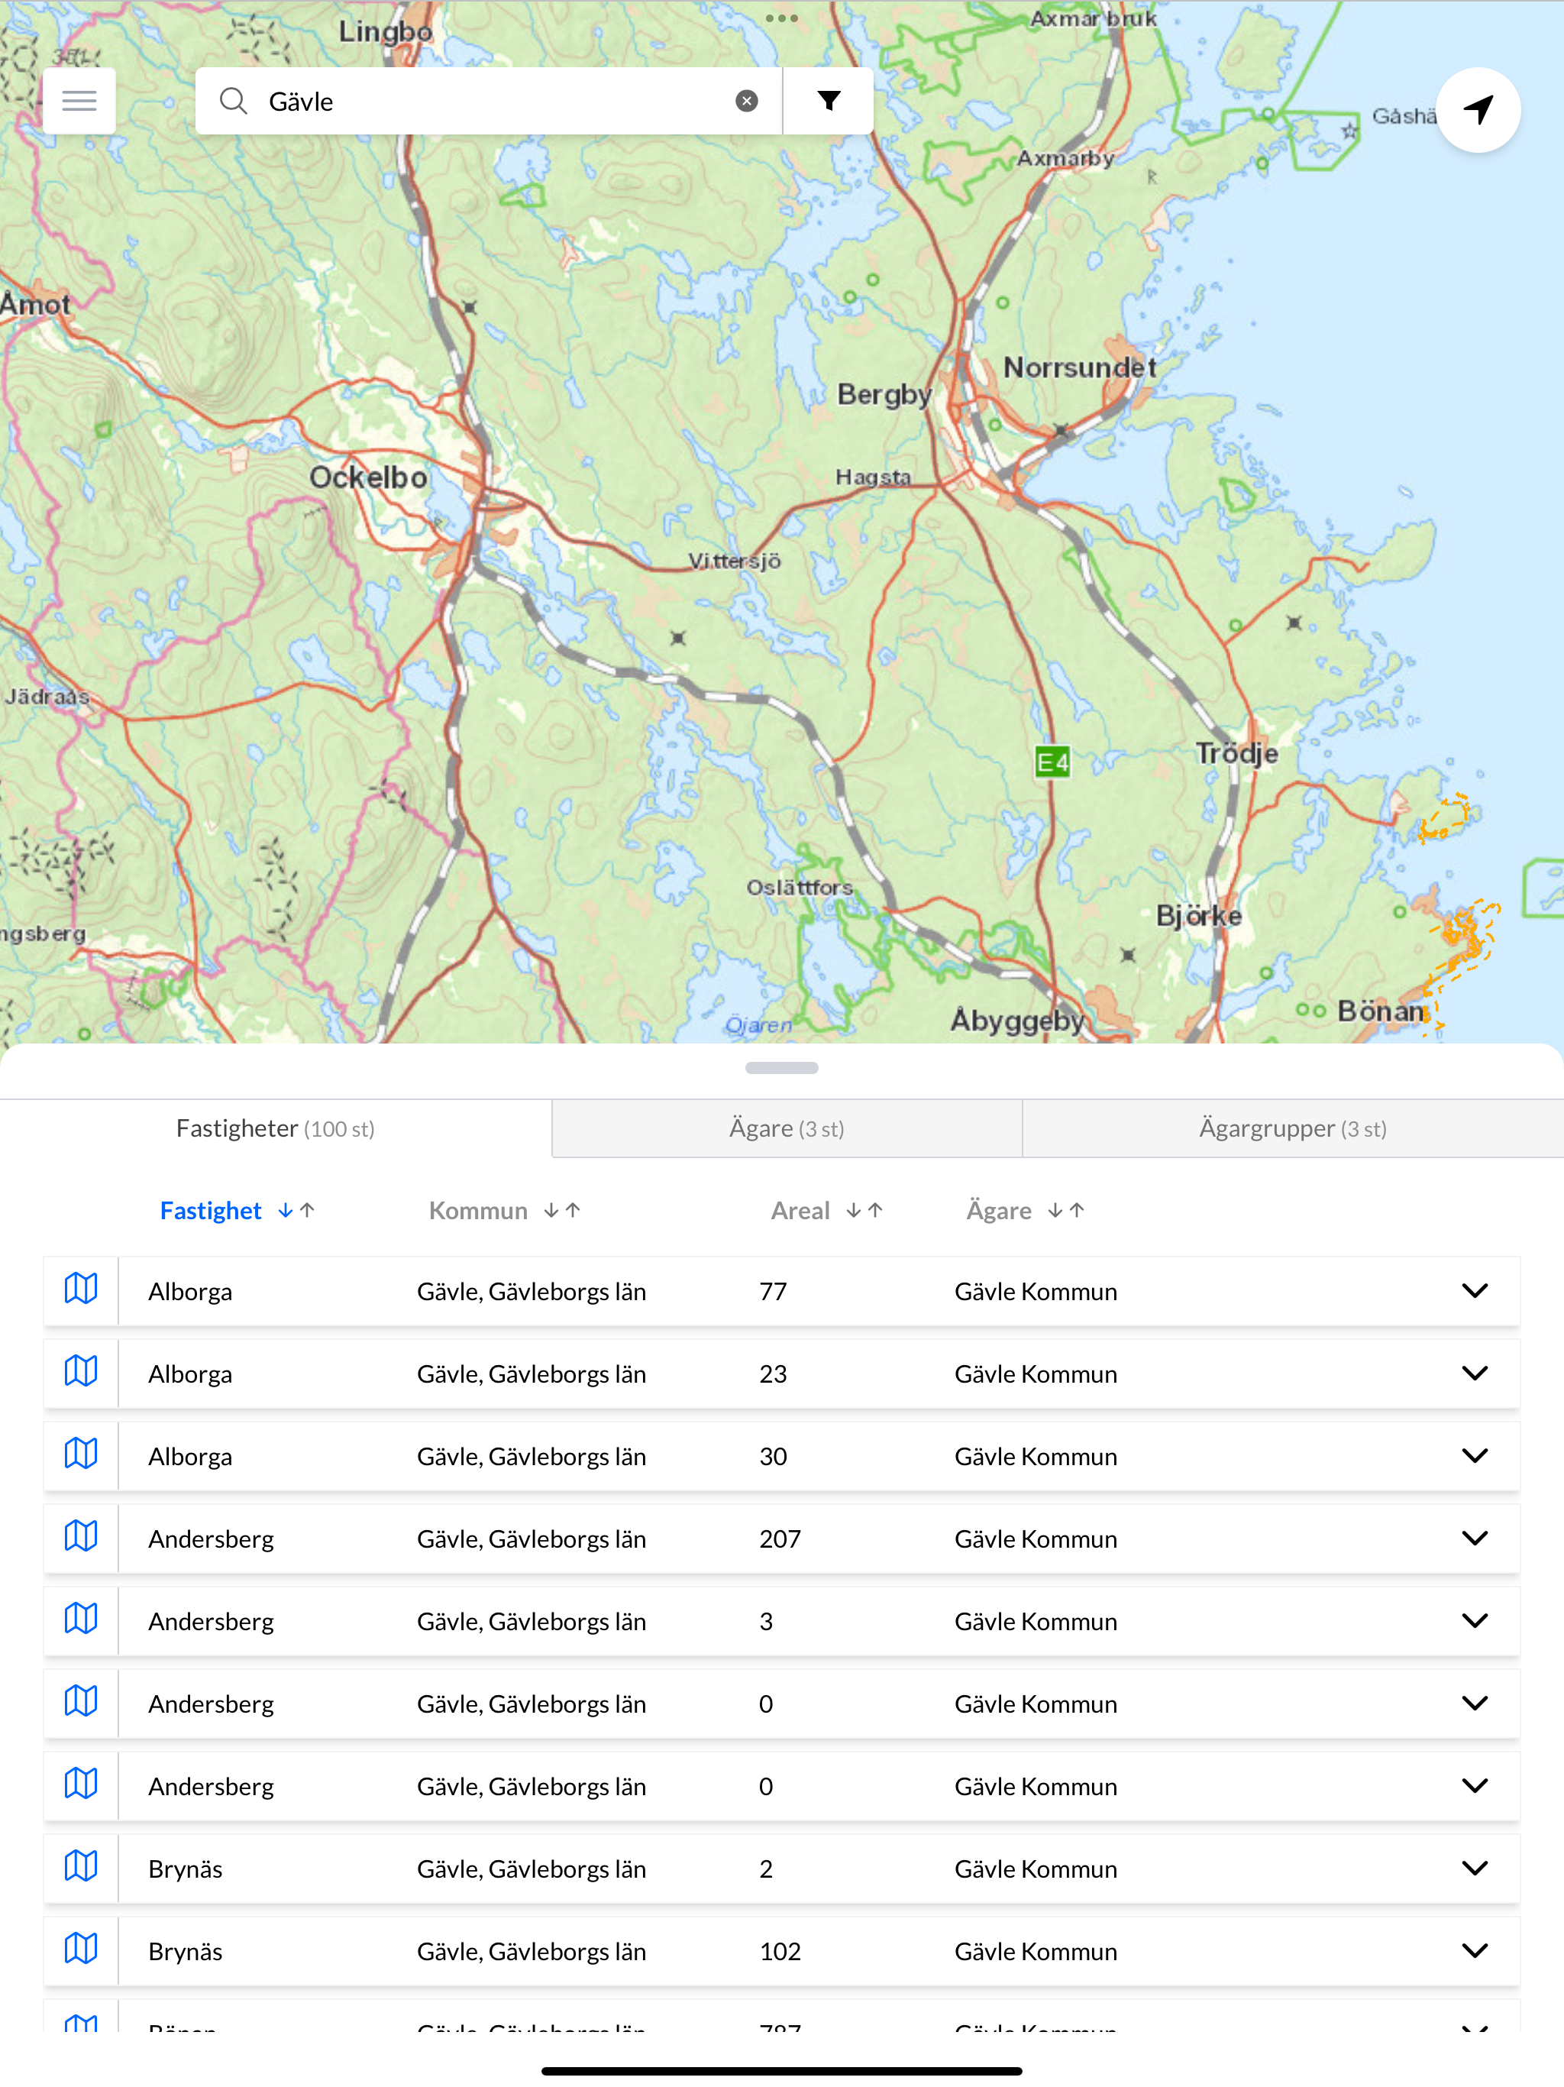Grab the bottom sheet drag handle
This screenshot has width=1564, height=2087.
tap(781, 1068)
